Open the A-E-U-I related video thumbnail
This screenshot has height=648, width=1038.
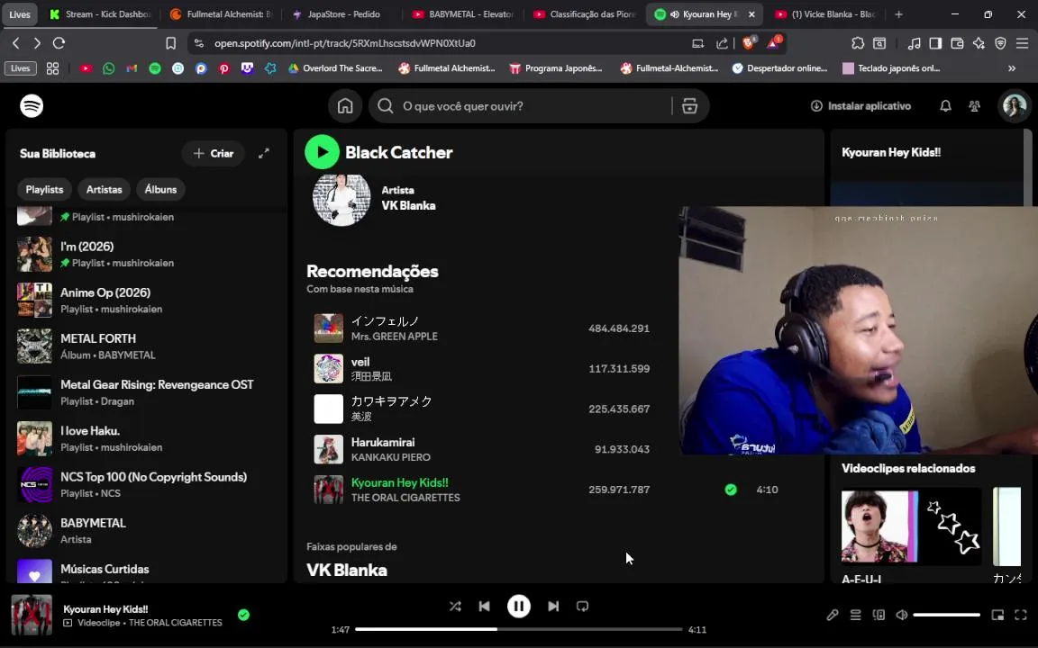tap(911, 527)
